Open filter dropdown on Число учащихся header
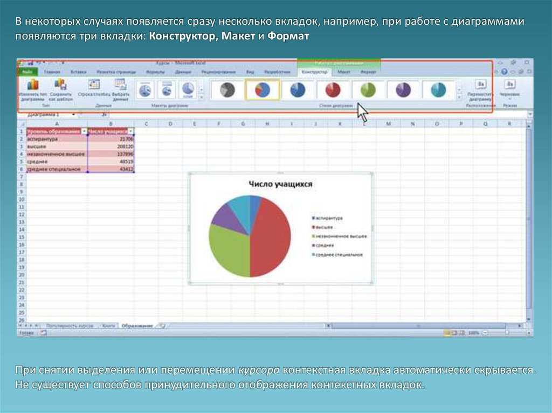Image resolution: width=552 pixels, height=413 pixels. (x=130, y=131)
